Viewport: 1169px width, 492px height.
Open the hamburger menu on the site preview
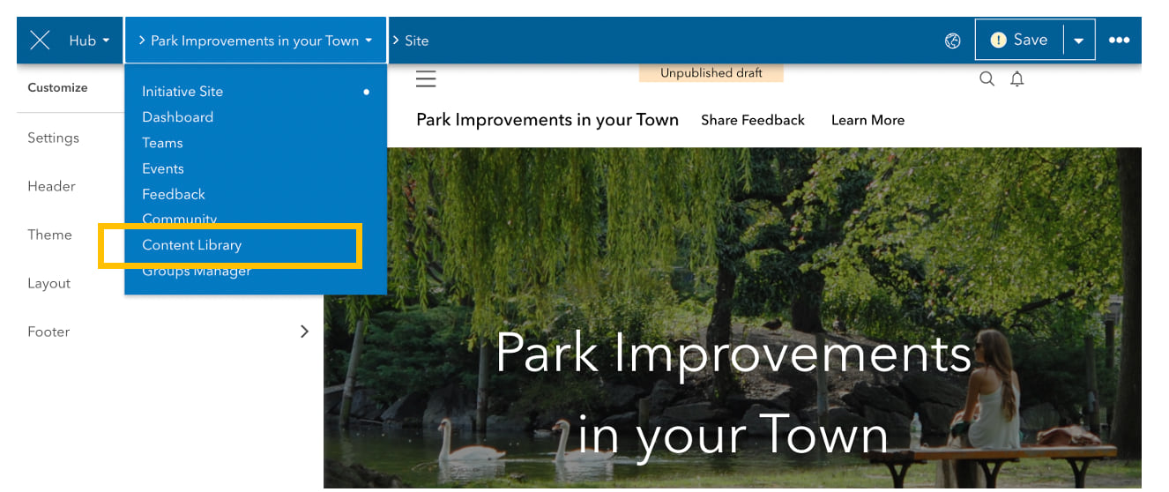click(426, 79)
